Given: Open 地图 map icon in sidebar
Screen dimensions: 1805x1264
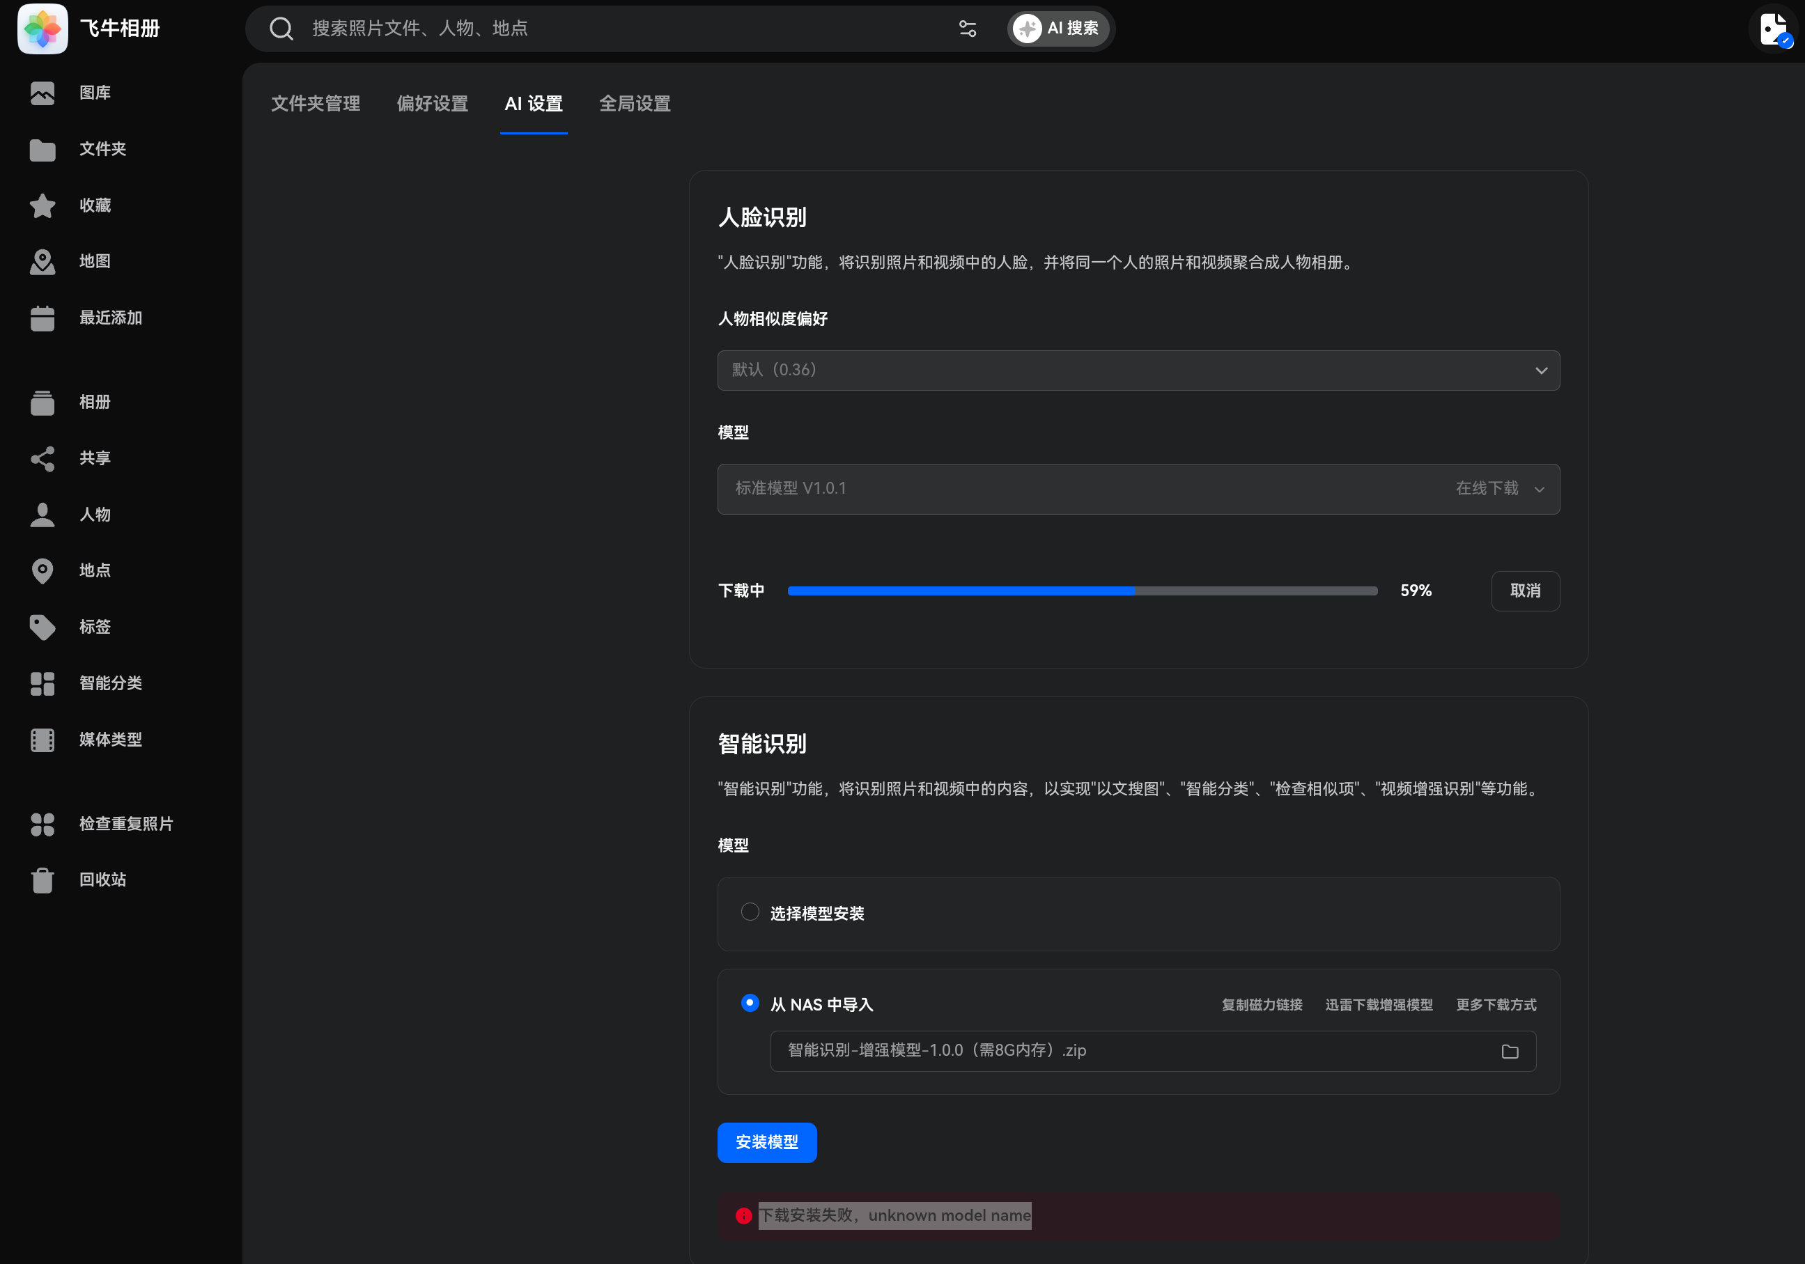Looking at the screenshot, I should click(x=42, y=262).
